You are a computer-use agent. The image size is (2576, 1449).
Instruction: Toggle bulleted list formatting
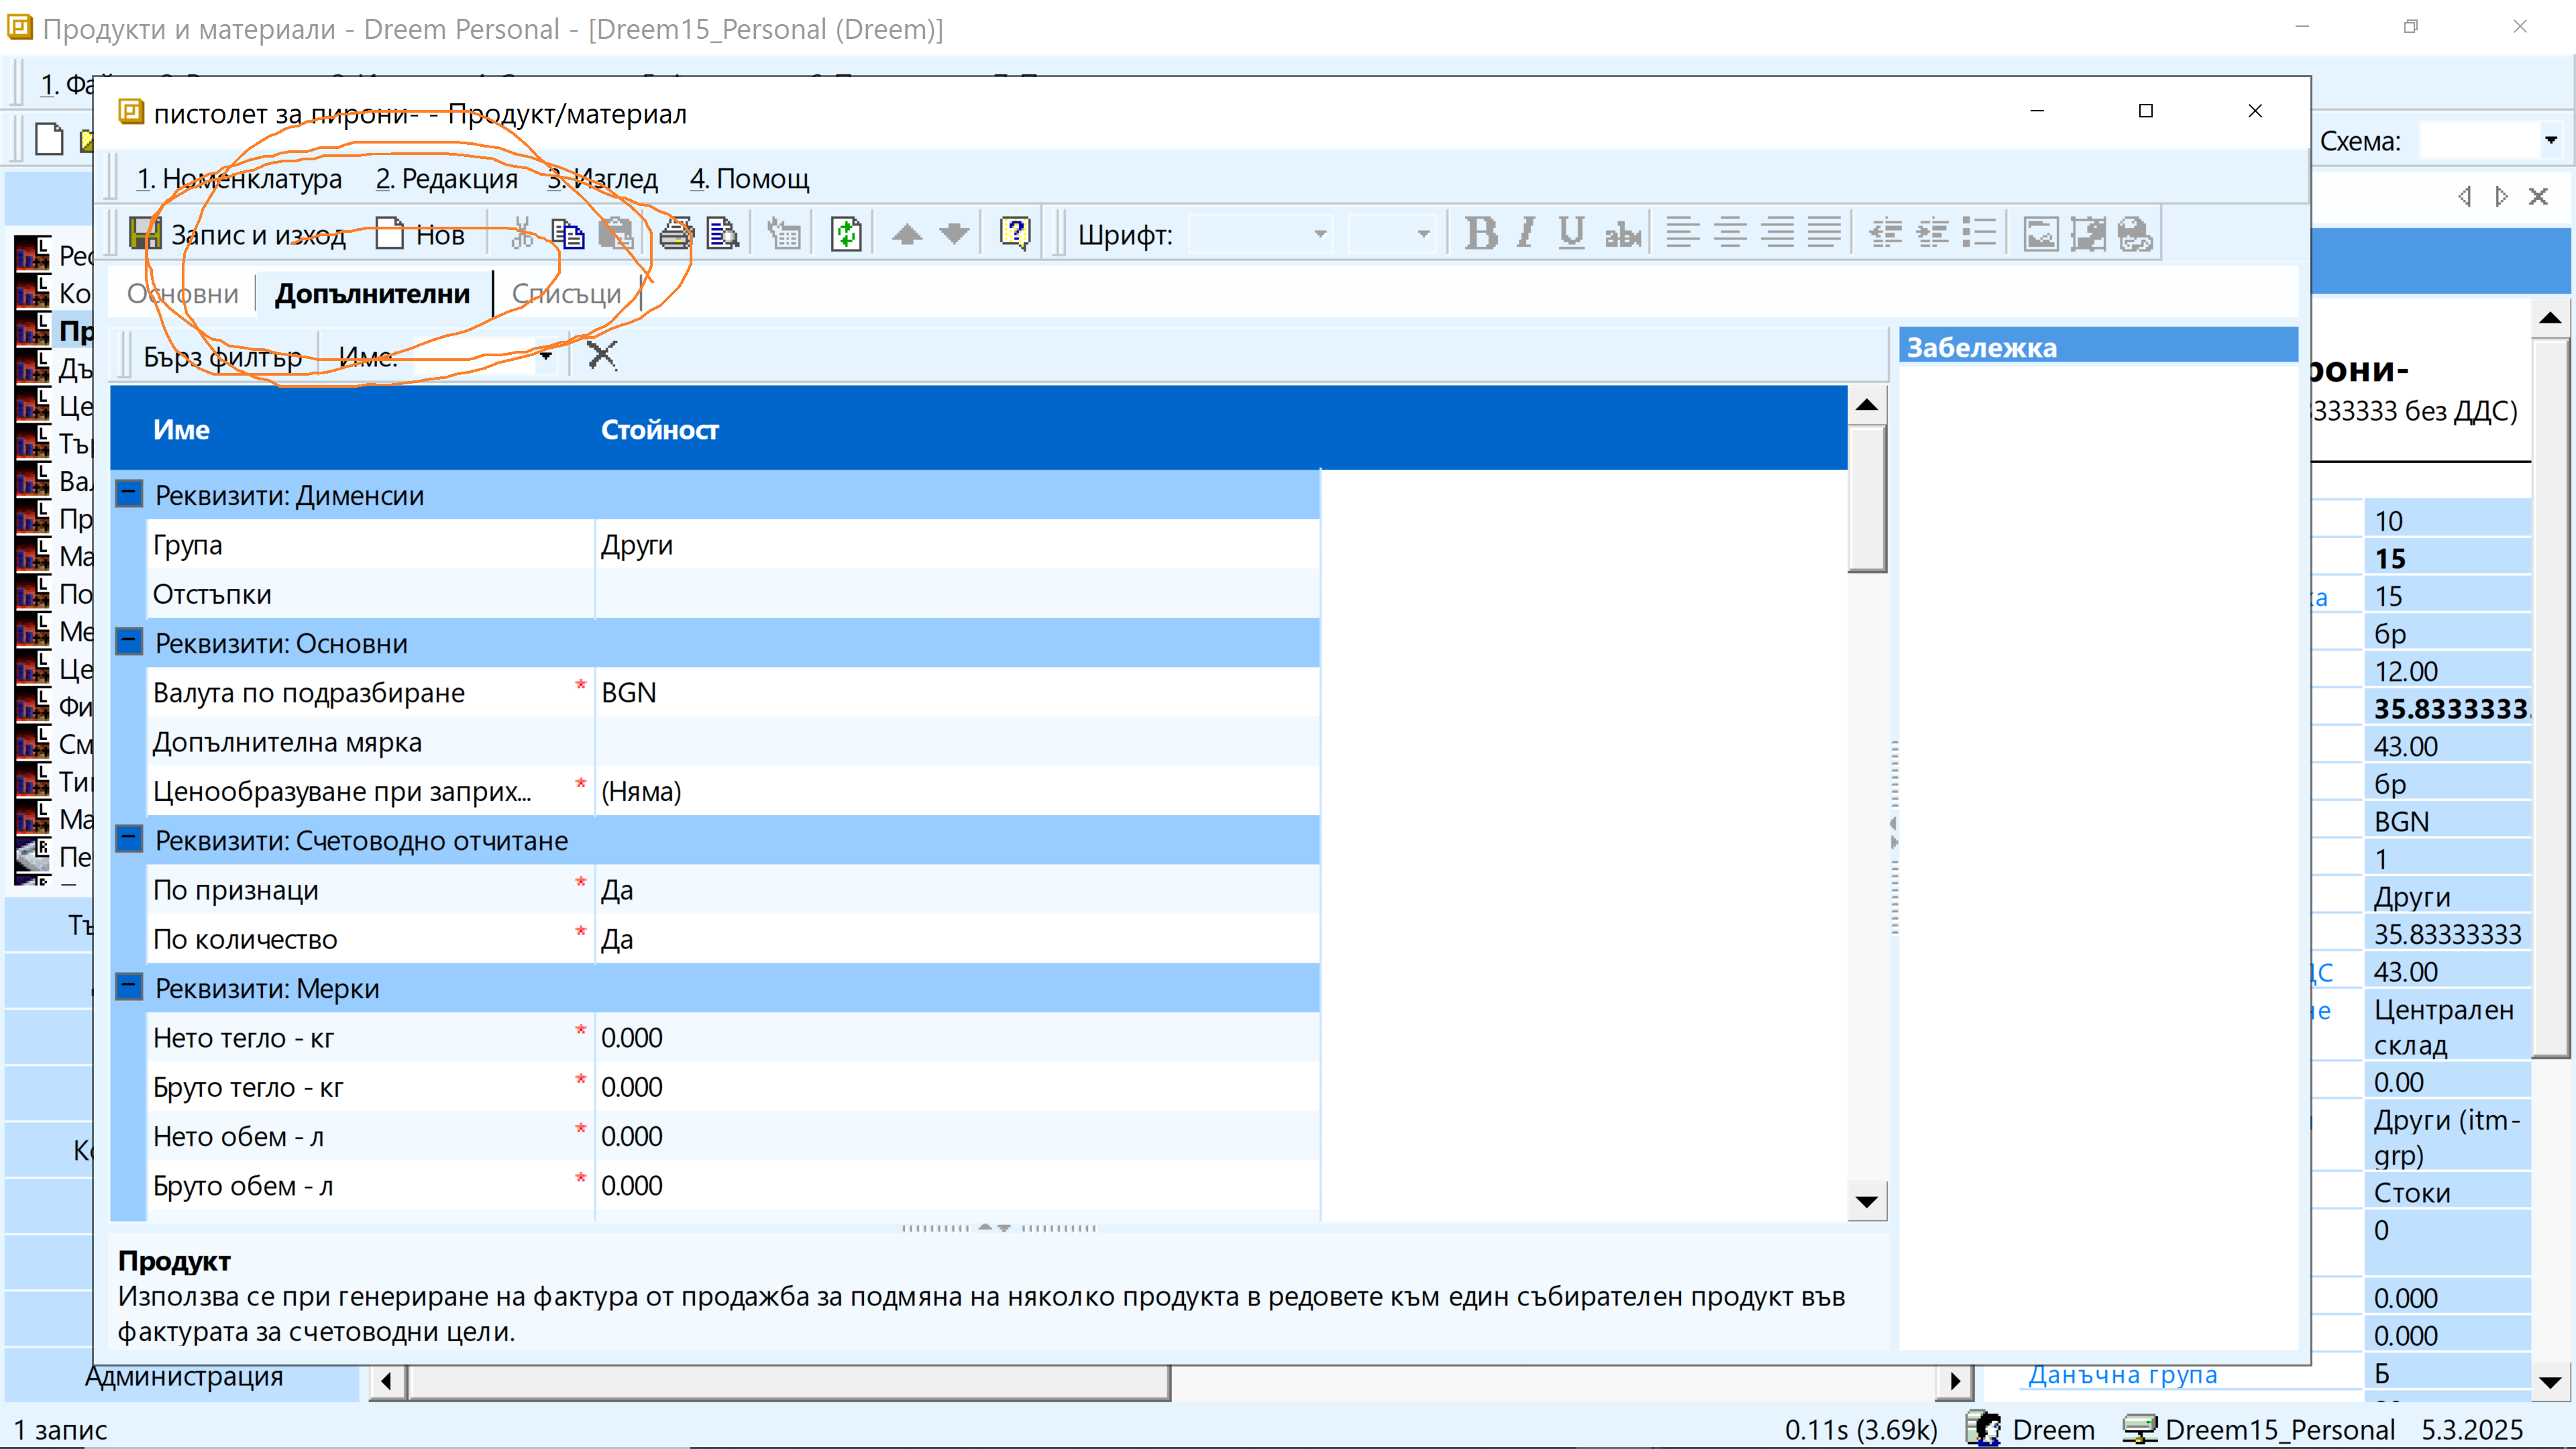pos(1979,234)
